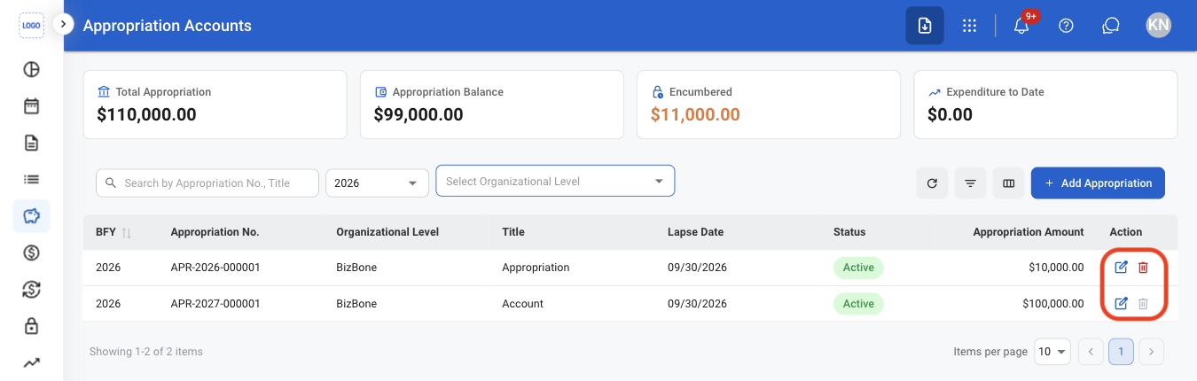The height and width of the screenshot is (381, 1197).
Task: Click the document icon in sidebar
Action: pos(31,143)
